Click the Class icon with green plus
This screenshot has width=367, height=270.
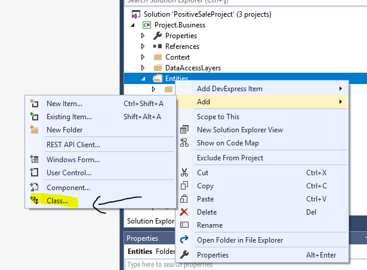(x=34, y=200)
